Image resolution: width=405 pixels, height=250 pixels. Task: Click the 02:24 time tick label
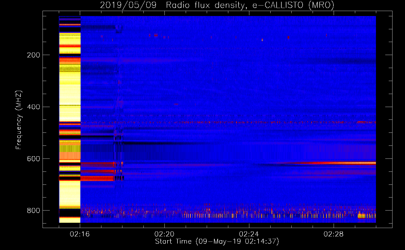point(249,234)
